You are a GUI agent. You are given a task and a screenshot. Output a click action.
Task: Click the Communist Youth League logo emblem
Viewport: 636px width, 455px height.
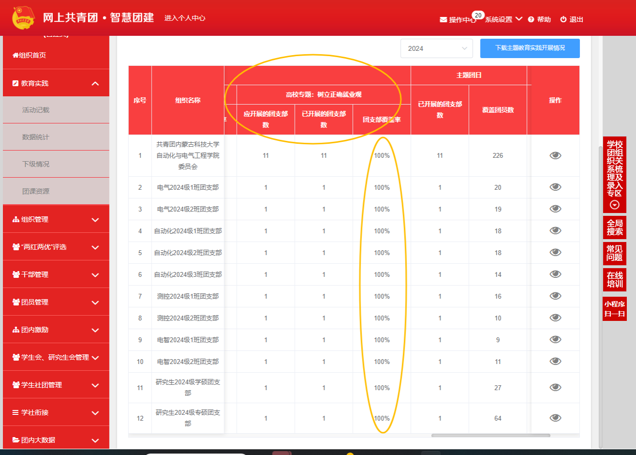point(23,18)
